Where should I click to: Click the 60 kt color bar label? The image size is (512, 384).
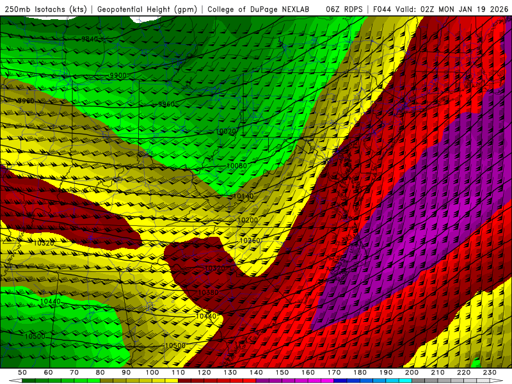(x=48, y=372)
